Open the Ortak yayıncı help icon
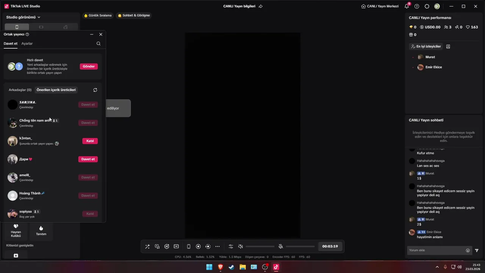 coord(27,34)
